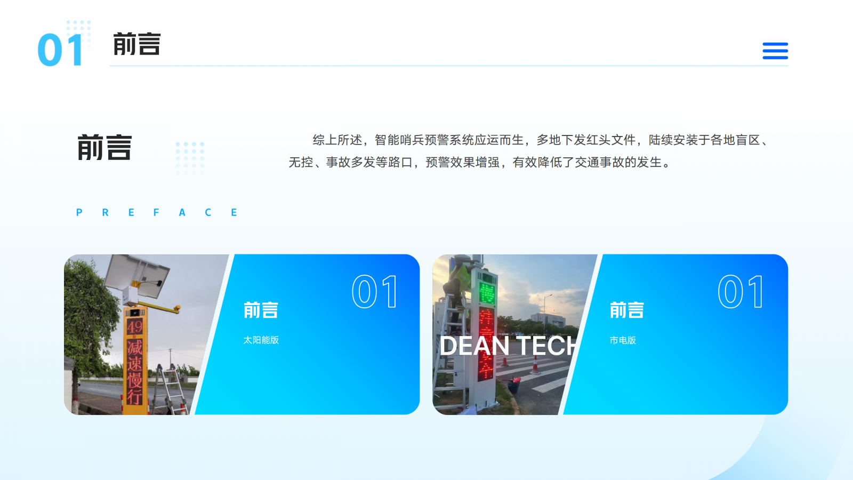This screenshot has width=853, height=480.
Task: Click the 太阳能版 card subtitle
Action: (x=261, y=340)
